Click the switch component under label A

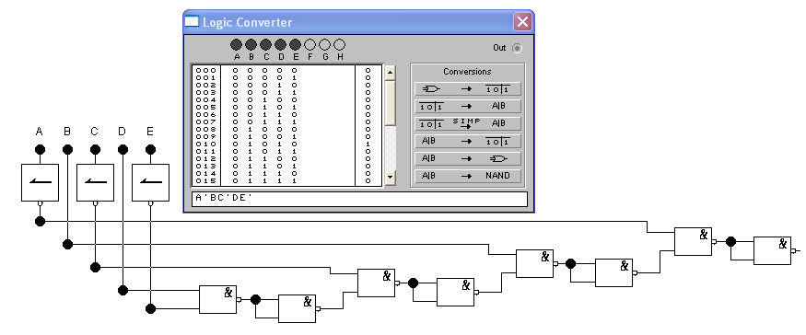click(41, 182)
